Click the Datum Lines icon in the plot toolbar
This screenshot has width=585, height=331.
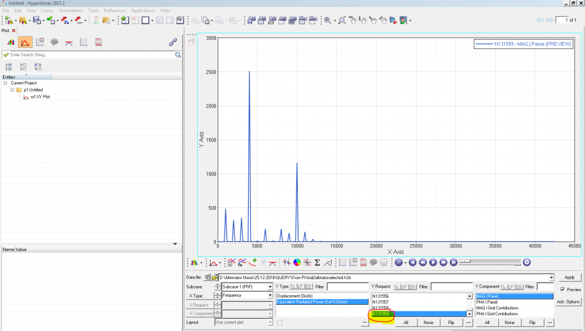(273, 263)
